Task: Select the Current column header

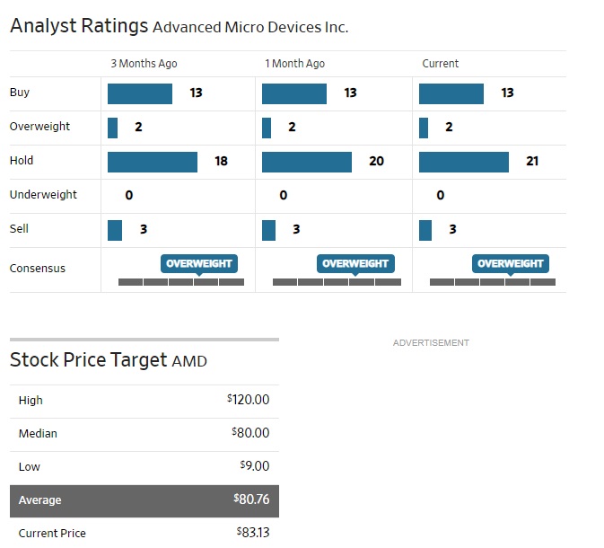Action: point(440,64)
